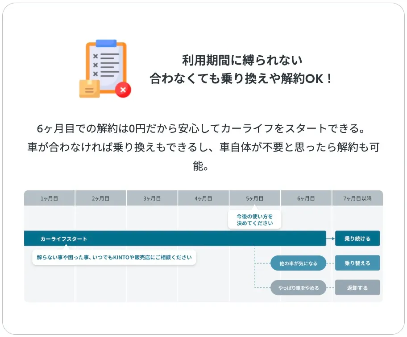This screenshot has height=337, width=407.
Task: Click the 今後の使い方を決めてください speech bubble
Action: tap(254, 219)
